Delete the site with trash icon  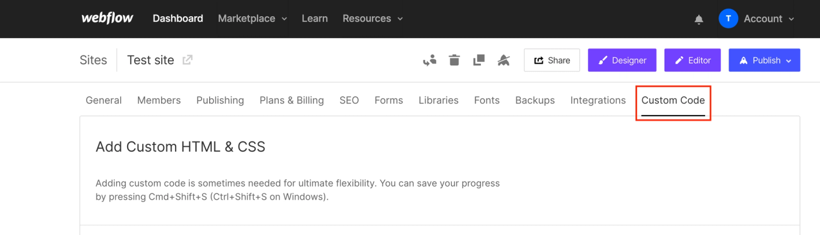click(x=455, y=60)
